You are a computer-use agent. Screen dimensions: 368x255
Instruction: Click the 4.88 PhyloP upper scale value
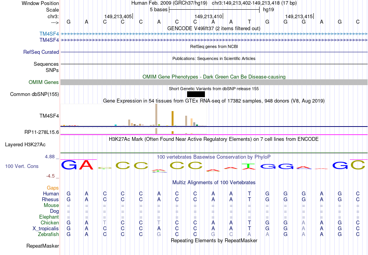(x=50, y=157)
